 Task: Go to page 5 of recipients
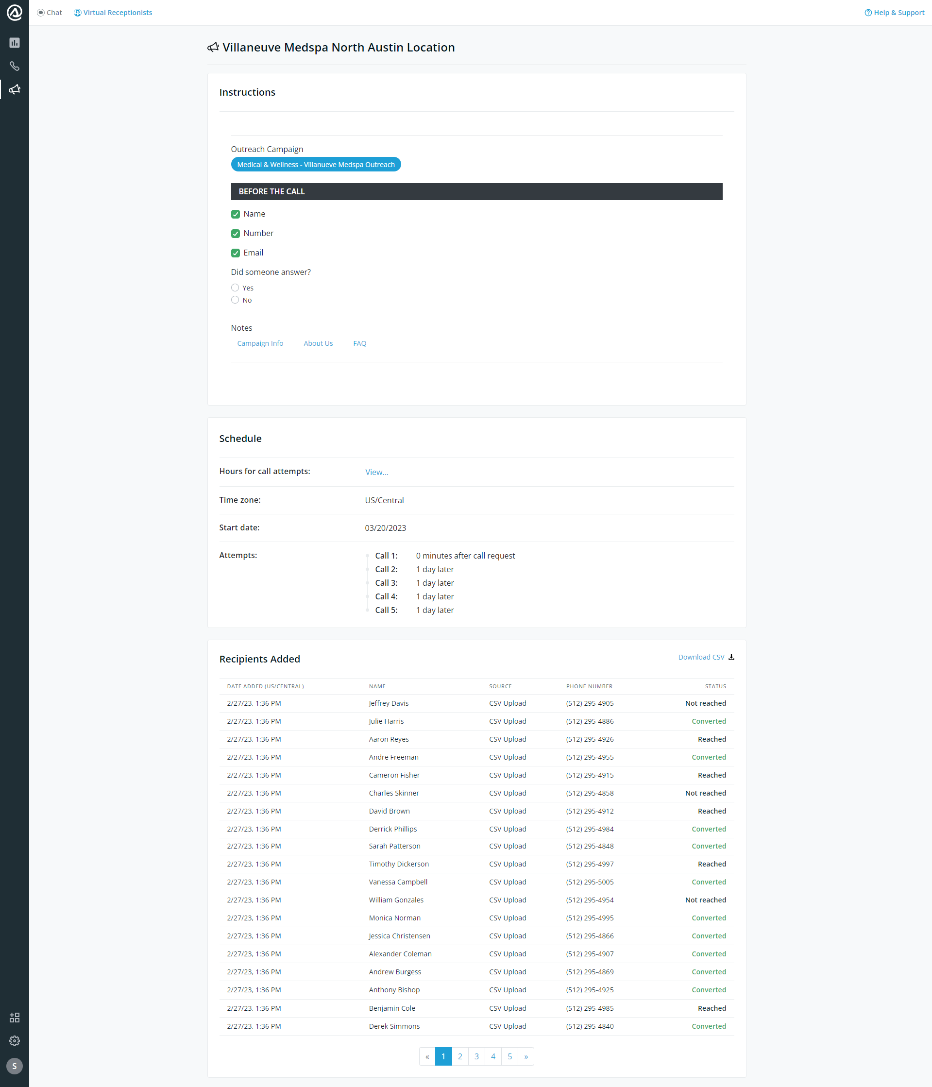point(509,1056)
